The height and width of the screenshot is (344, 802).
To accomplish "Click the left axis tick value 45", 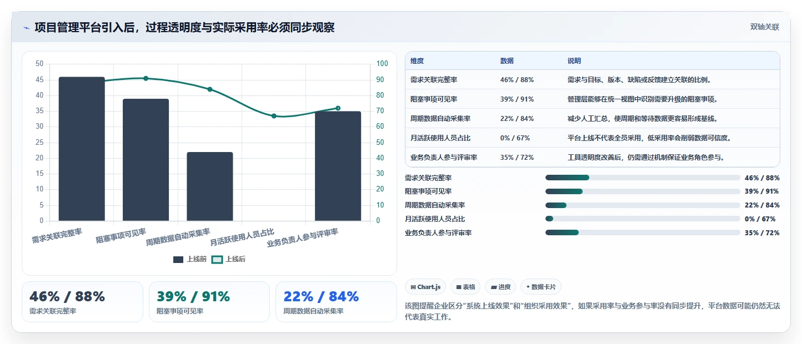I will pos(39,80).
